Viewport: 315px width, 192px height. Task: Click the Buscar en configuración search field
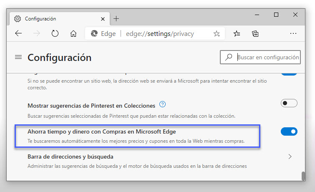[267, 57]
